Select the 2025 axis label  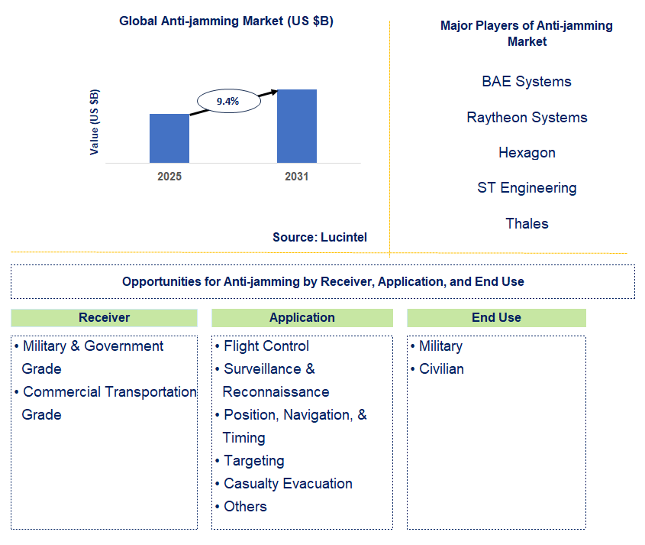(x=169, y=177)
